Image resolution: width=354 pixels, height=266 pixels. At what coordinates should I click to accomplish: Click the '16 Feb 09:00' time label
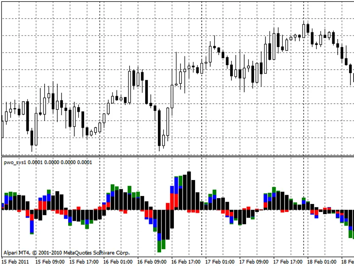[152, 262]
